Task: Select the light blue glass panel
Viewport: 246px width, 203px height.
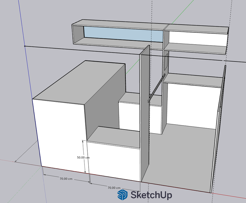Action: [x=123, y=34]
